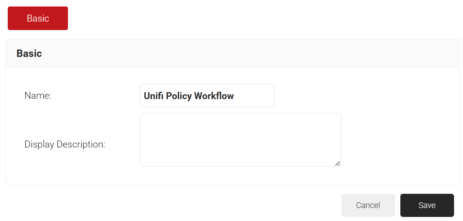Save the workflow settings
The width and height of the screenshot is (463, 221).
(x=427, y=205)
